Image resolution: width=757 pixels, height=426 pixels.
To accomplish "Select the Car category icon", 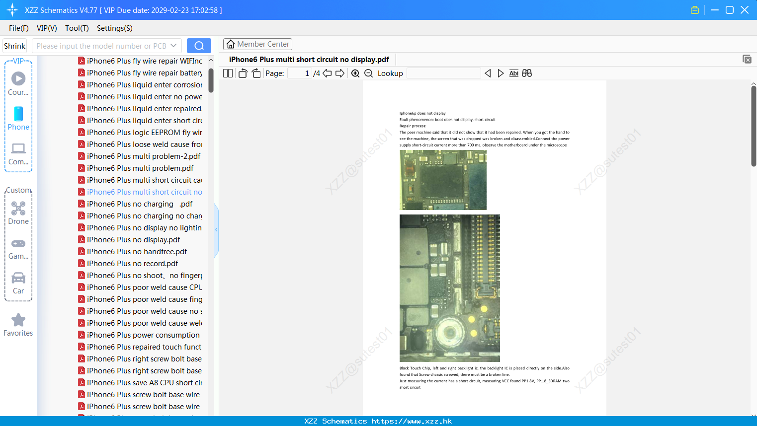I will (x=18, y=283).
